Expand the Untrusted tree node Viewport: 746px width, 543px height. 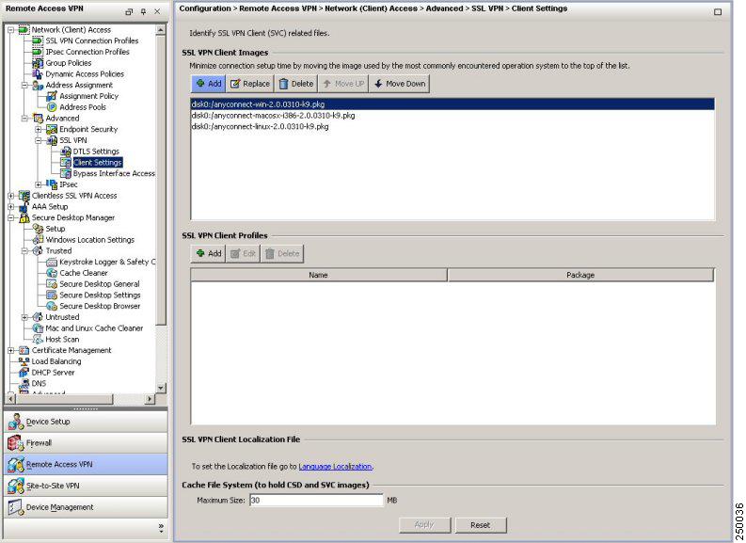coord(24,317)
